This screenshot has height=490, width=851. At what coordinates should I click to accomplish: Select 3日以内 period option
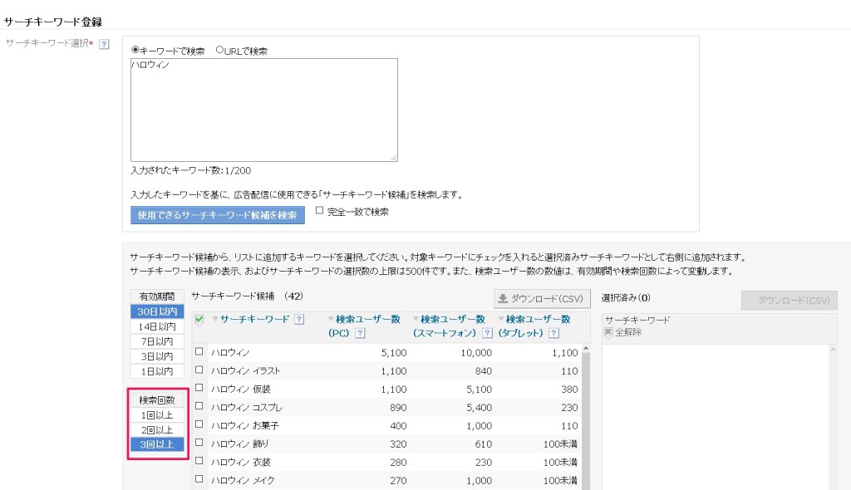click(x=157, y=356)
